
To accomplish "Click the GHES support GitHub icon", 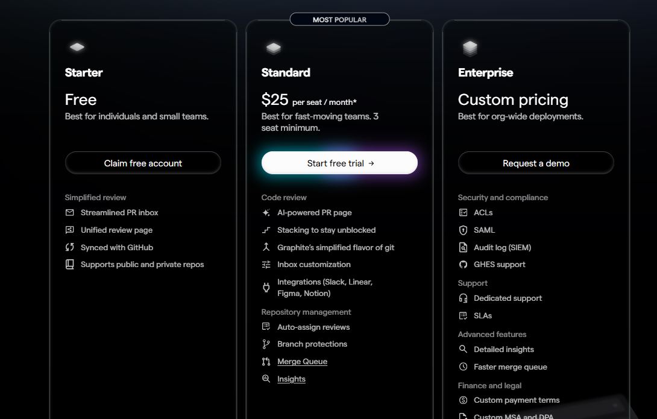I will pos(463,265).
